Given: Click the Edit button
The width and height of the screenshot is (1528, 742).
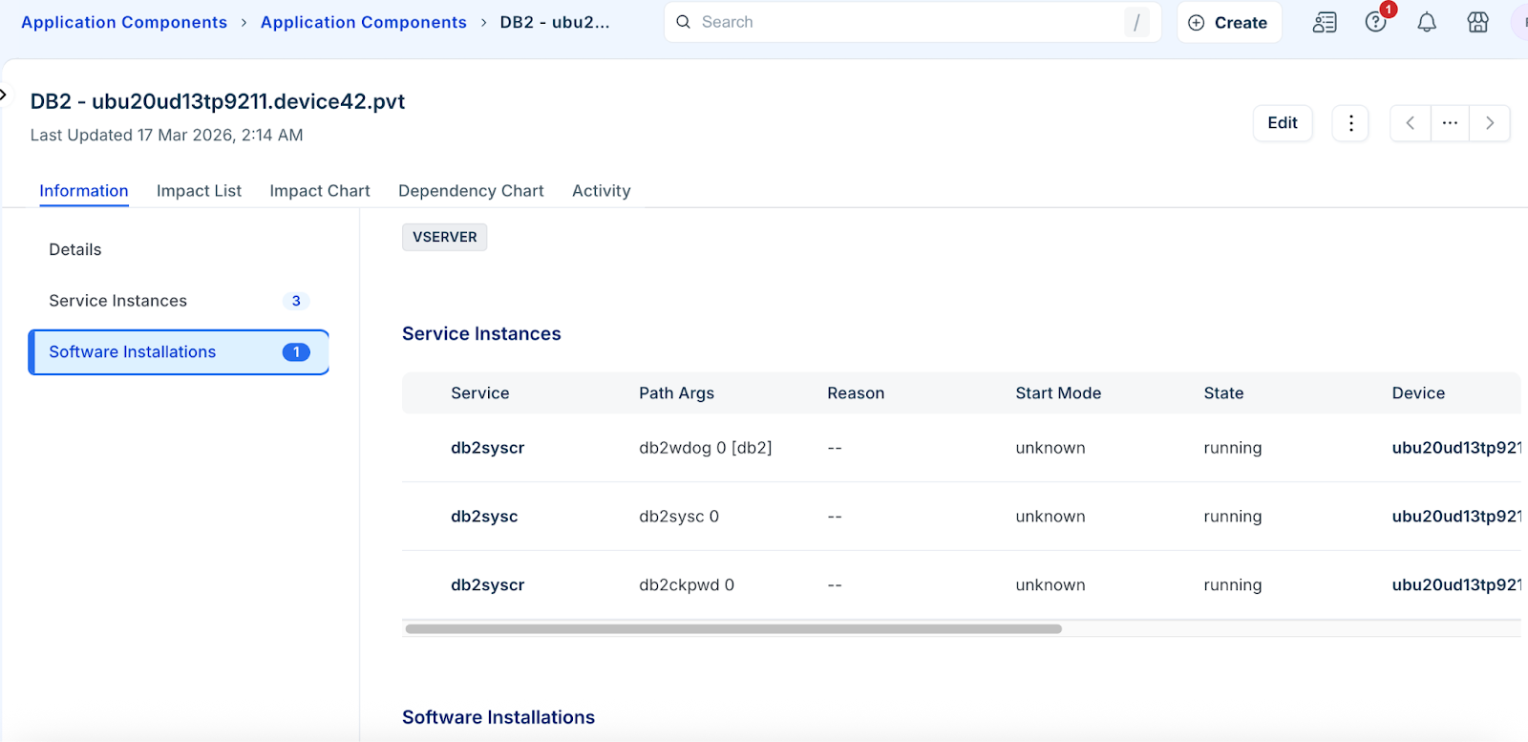Looking at the screenshot, I should pos(1283,123).
